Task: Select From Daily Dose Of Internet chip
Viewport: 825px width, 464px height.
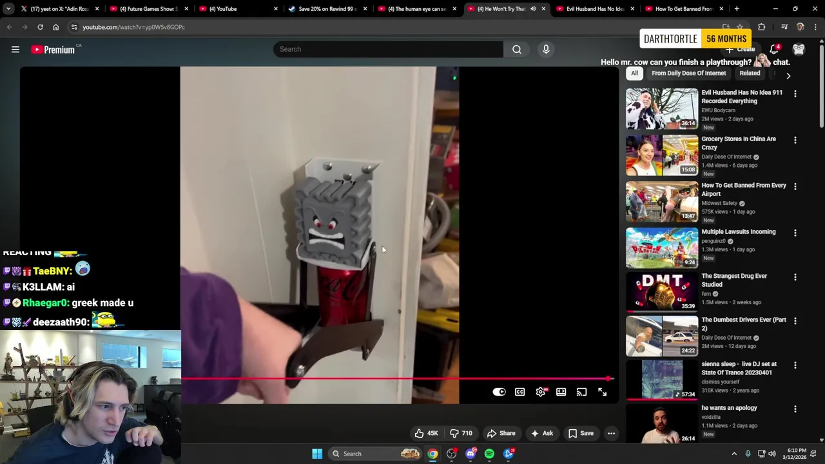Action: click(688, 73)
